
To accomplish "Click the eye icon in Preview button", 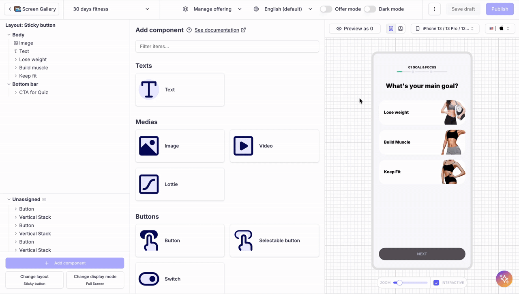I will point(339,29).
